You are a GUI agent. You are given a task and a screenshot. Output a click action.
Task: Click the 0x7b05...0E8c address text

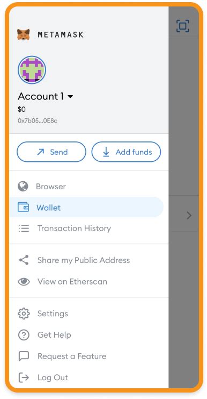click(38, 120)
